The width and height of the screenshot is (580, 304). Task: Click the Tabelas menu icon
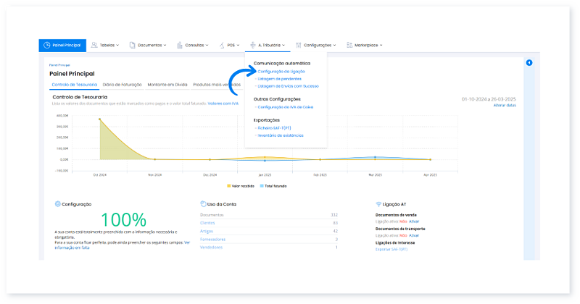point(94,45)
